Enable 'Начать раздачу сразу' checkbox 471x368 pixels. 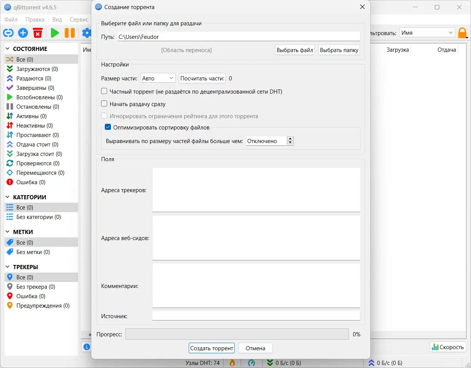tap(104, 104)
